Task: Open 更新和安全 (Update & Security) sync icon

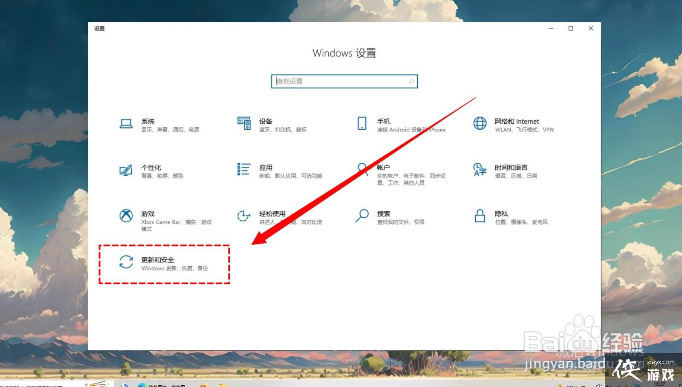Action: (x=126, y=262)
